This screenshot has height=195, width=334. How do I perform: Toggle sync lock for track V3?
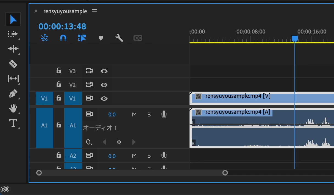pyautogui.click(x=89, y=71)
